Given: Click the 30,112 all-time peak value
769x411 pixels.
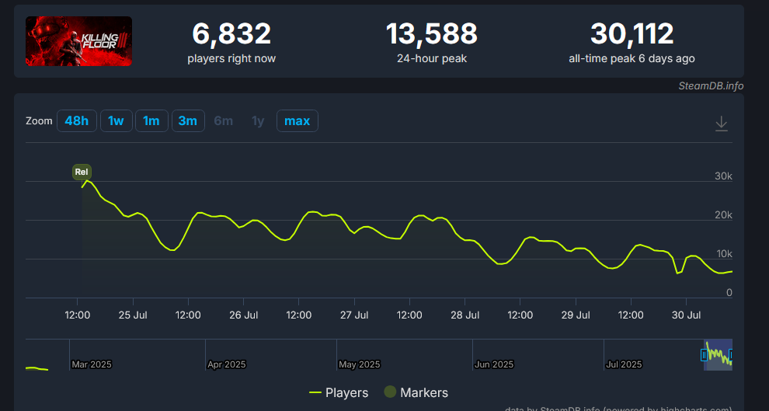Looking at the screenshot, I should point(632,34).
